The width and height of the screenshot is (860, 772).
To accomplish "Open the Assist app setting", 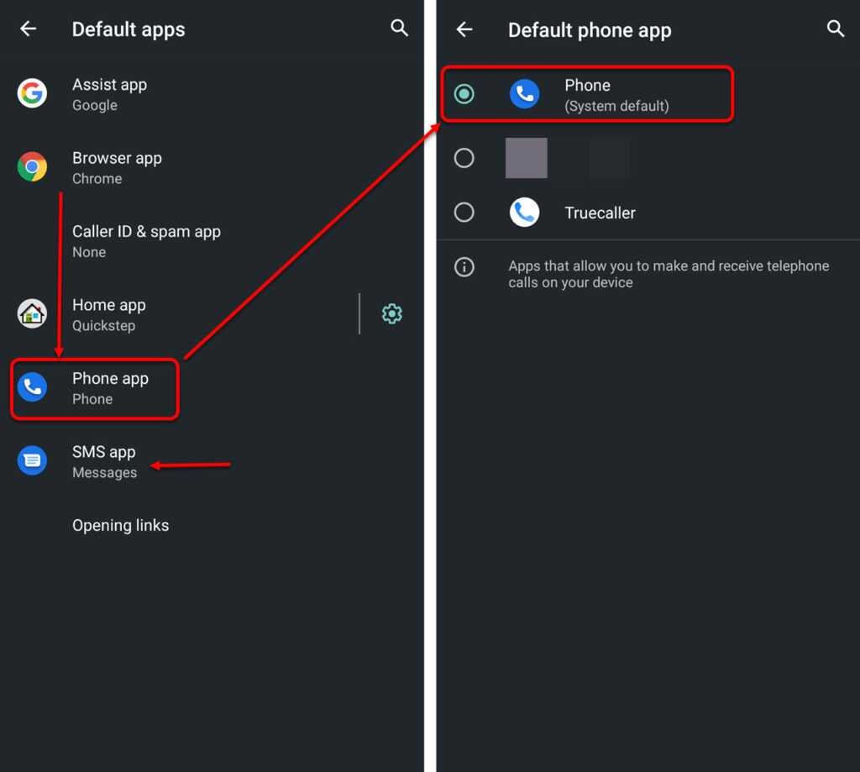I will coord(212,94).
